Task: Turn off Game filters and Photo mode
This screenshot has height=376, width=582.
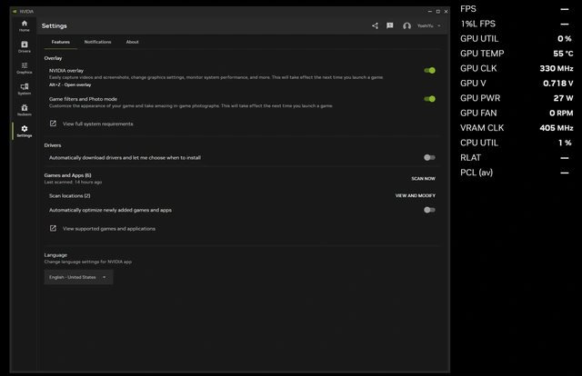Action: 429,99
